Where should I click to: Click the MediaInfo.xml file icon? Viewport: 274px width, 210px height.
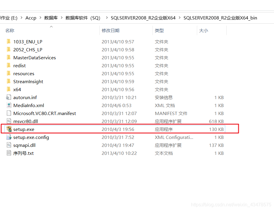pos(9,105)
